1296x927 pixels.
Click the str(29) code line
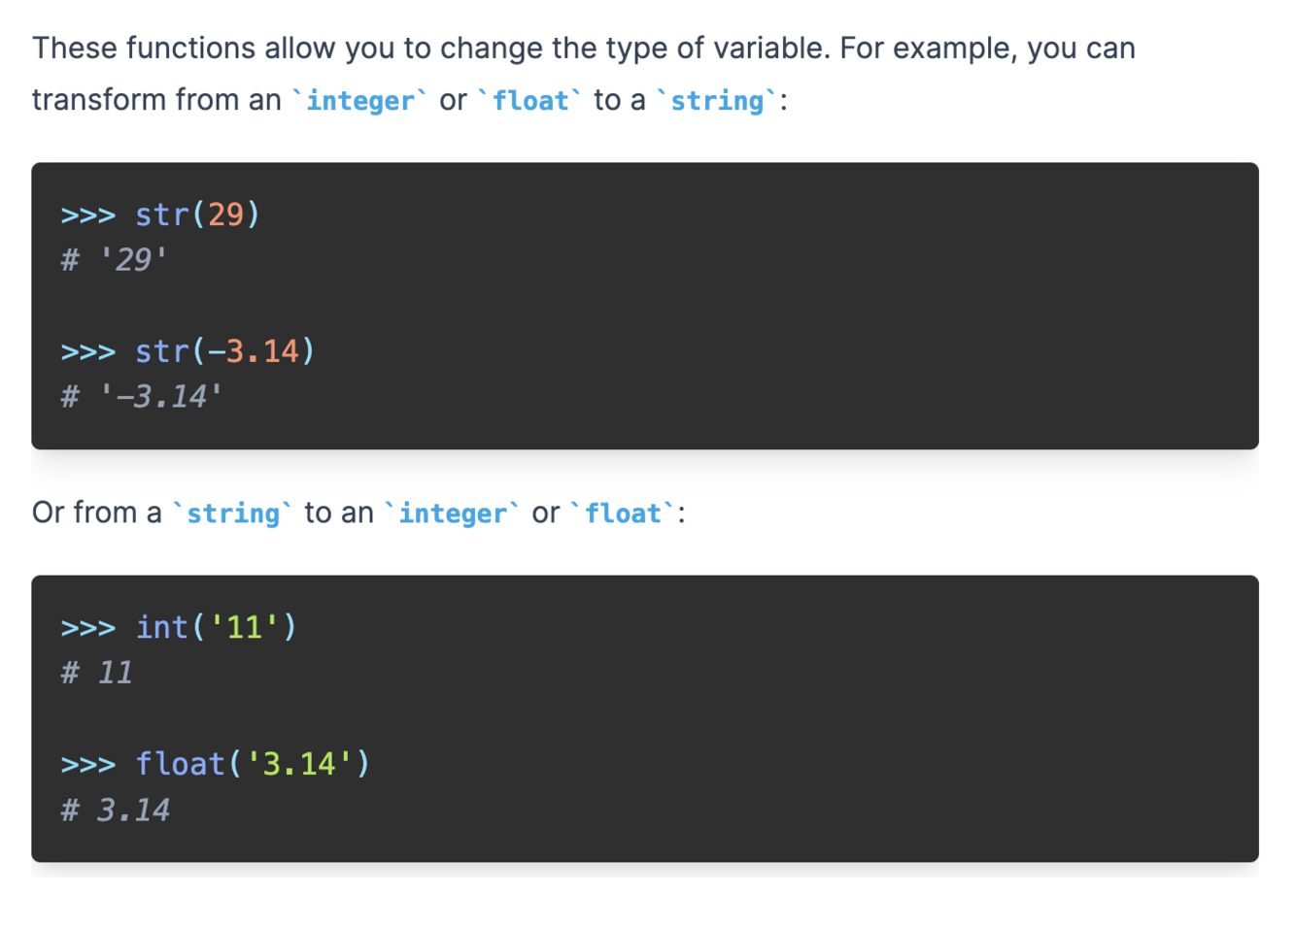[x=160, y=214]
